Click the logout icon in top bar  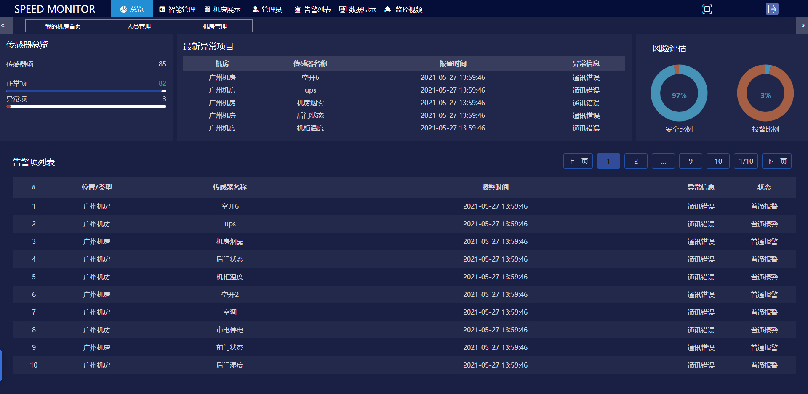772,9
